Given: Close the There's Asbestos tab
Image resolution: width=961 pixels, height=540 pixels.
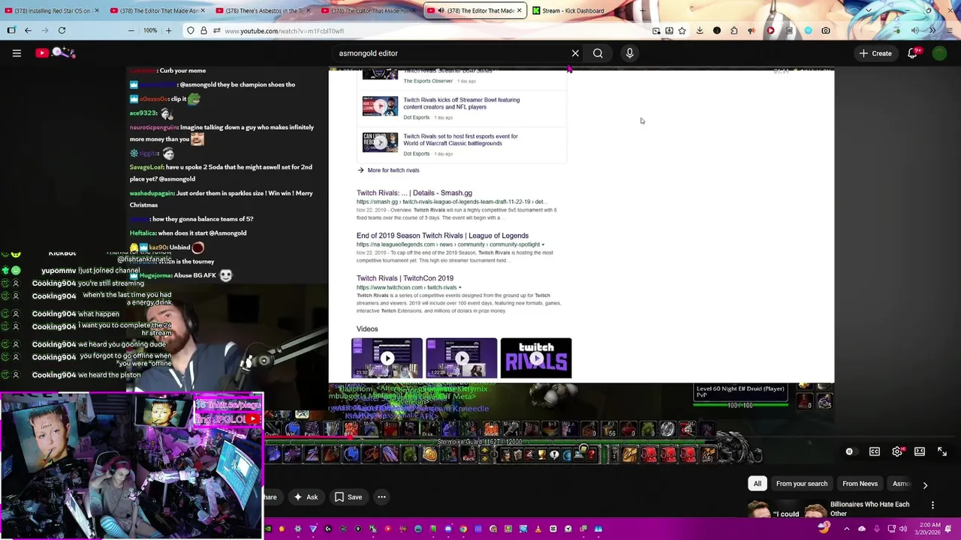Looking at the screenshot, I should click(x=309, y=10).
